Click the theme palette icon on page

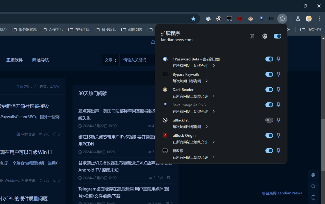click(313, 175)
